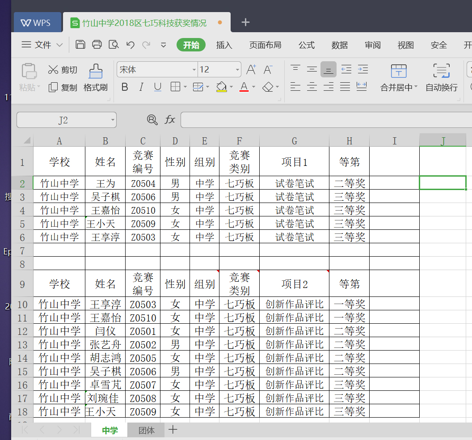
Task: Add a new sheet with plus button
Action: 173,430
